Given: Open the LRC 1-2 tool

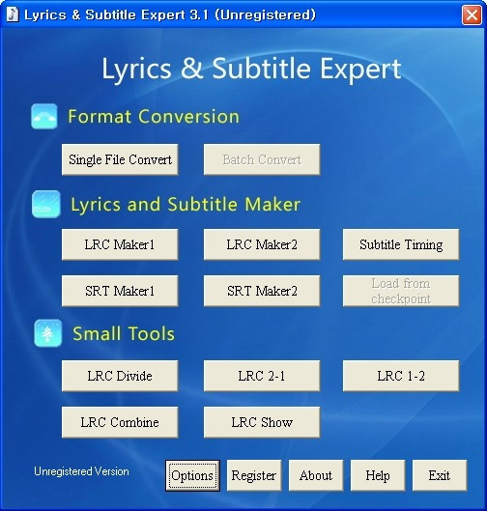Looking at the screenshot, I should click(x=401, y=376).
